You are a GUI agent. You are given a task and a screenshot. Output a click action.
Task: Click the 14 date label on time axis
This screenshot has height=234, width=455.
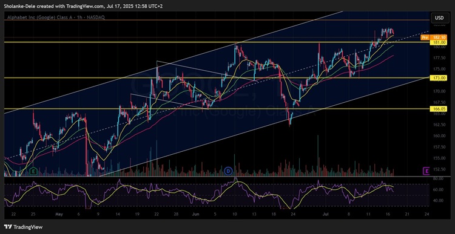point(118,214)
